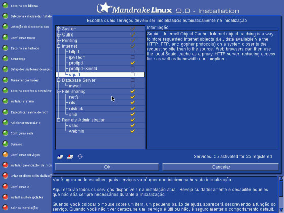This screenshot has width=284, height=213.
Task: Disable the webmin service checkbox
Action: tap(133, 131)
